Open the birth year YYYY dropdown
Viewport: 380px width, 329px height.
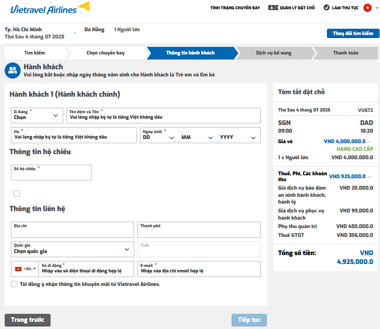click(x=238, y=137)
